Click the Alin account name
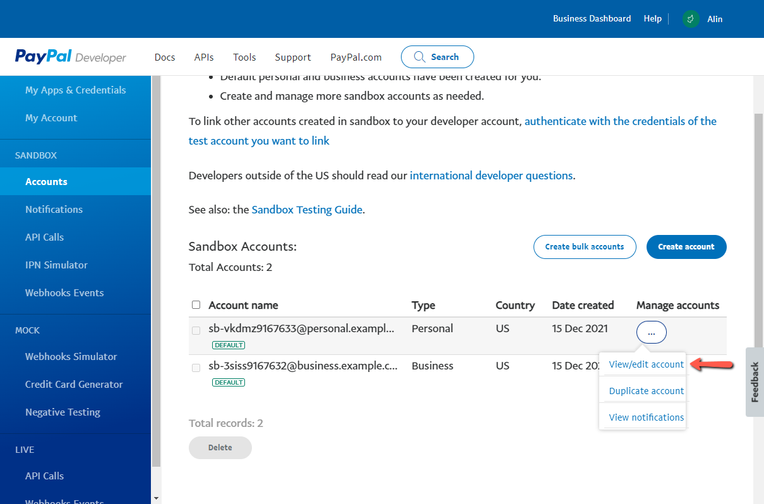The width and height of the screenshot is (764, 504). click(715, 19)
